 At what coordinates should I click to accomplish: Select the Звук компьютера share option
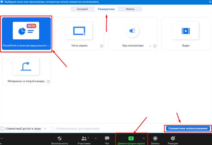[133, 34]
